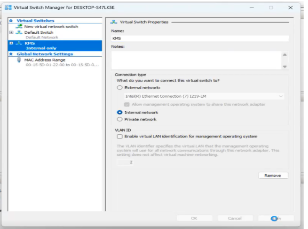
Task: Click the Virtual Switches section header
Action: coord(35,21)
